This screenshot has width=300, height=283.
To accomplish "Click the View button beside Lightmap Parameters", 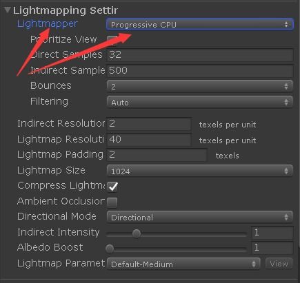I will (x=279, y=264).
